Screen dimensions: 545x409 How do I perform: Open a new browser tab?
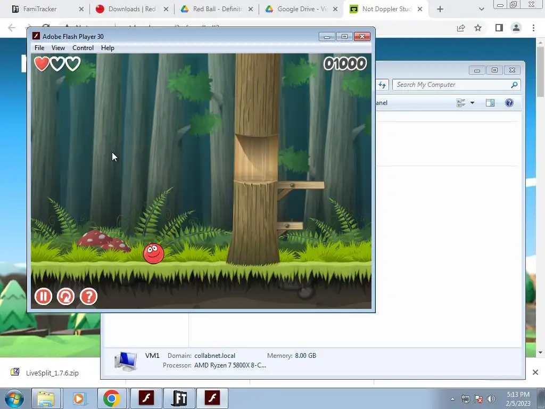click(x=440, y=9)
